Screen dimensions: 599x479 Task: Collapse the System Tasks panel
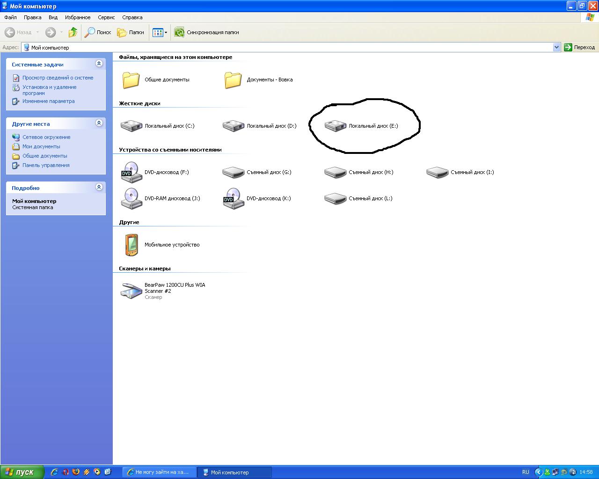(x=99, y=64)
